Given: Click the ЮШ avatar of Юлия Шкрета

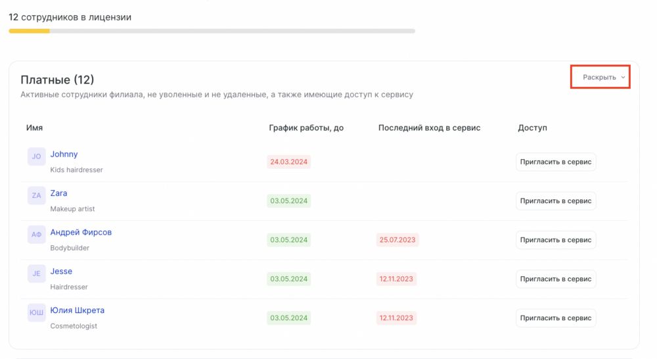Looking at the screenshot, I should click(36, 312).
